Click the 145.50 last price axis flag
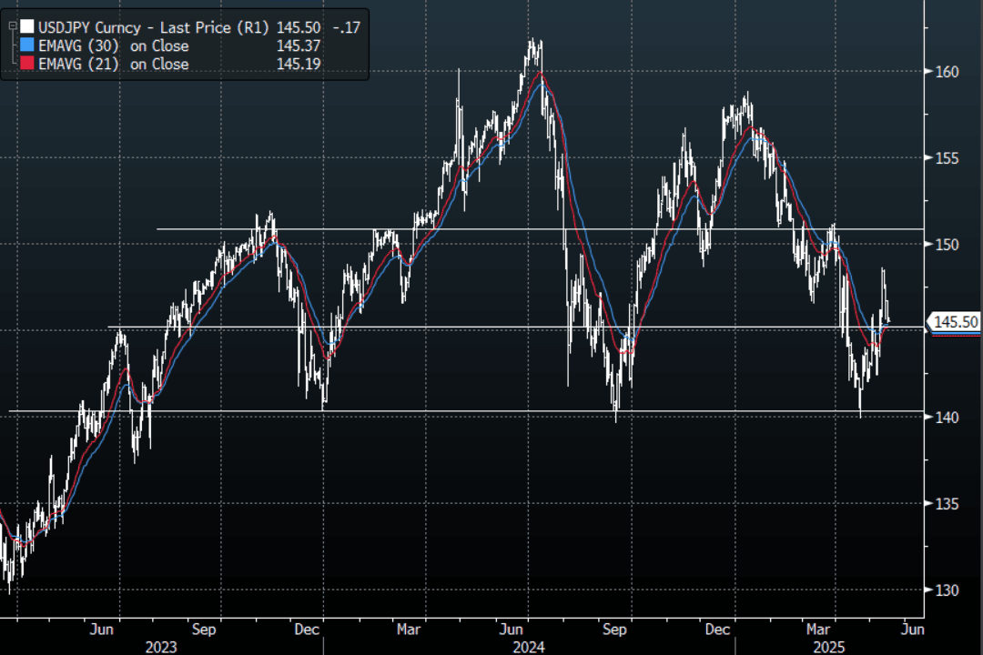This screenshot has height=655, width=983. point(956,322)
